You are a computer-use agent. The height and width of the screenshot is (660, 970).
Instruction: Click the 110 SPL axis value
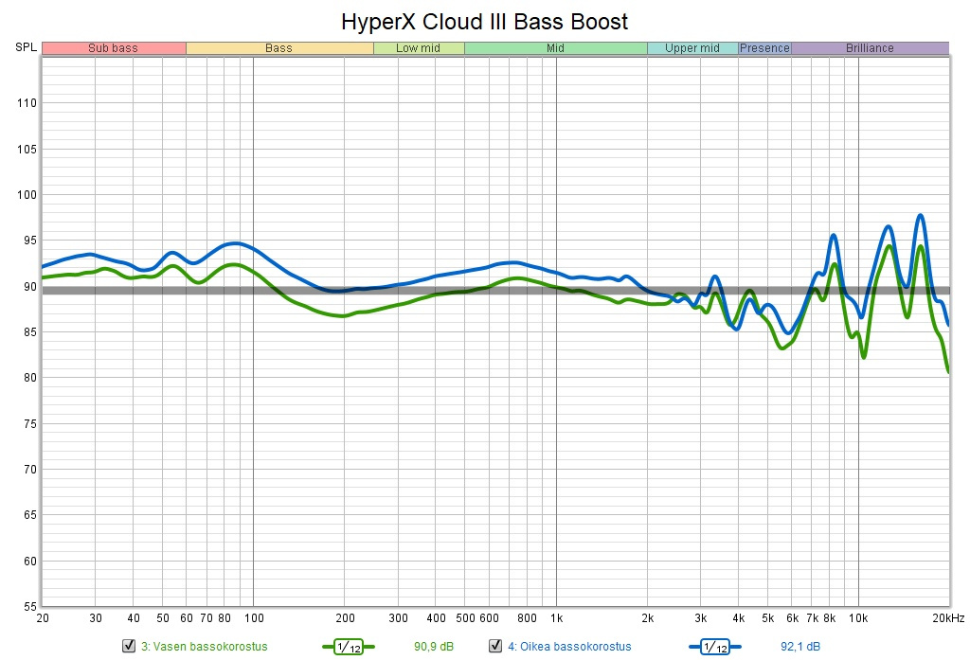27,102
